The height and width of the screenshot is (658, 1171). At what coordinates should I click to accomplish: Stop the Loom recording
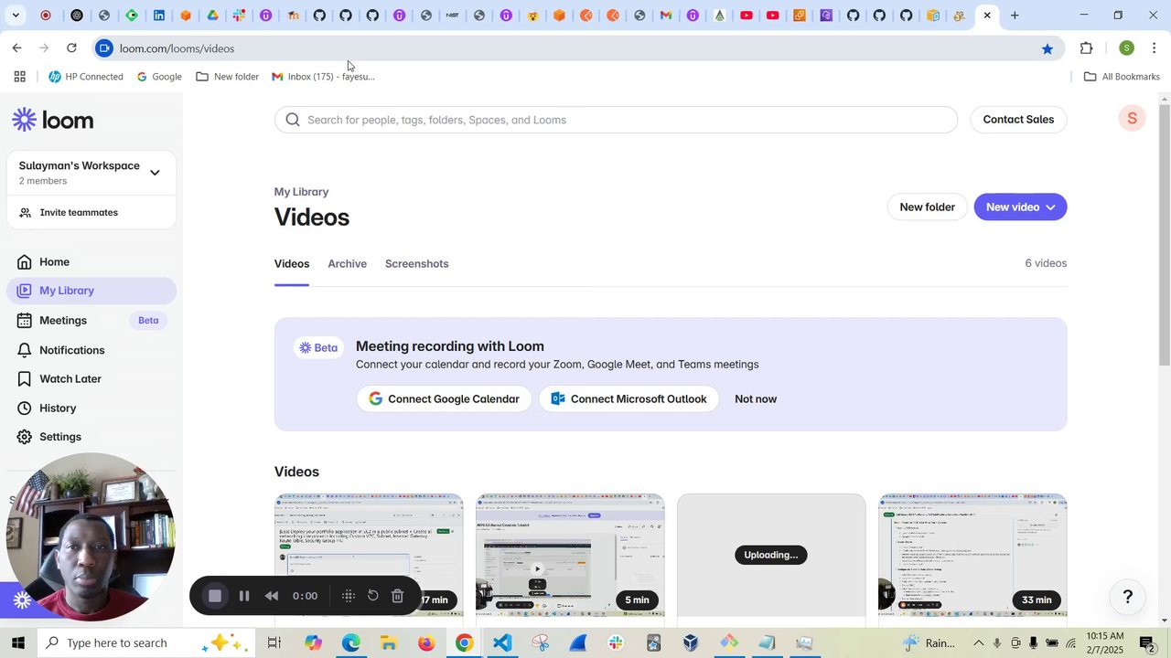[215, 597]
